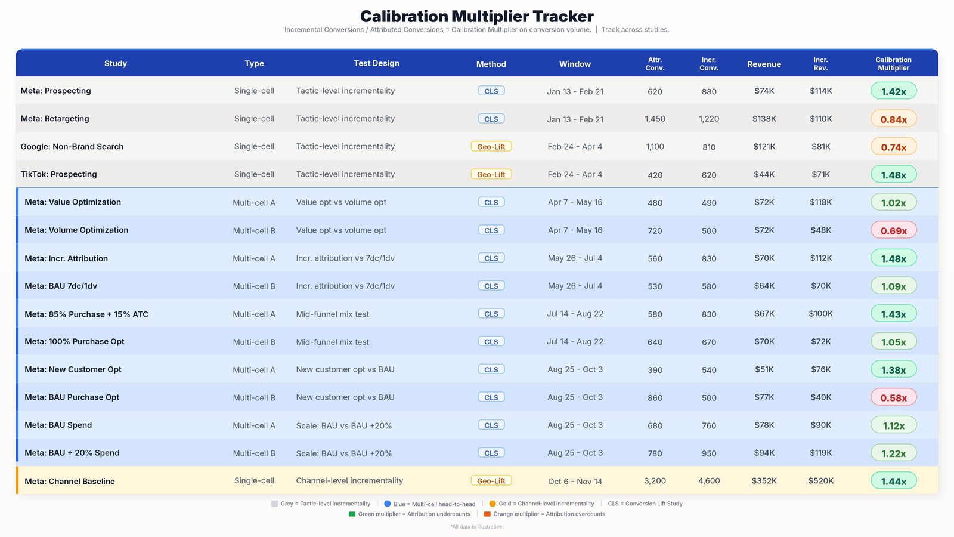Click the $520K incremental revenue value
The height and width of the screenshot is (537, 954).
click(820, 481)
